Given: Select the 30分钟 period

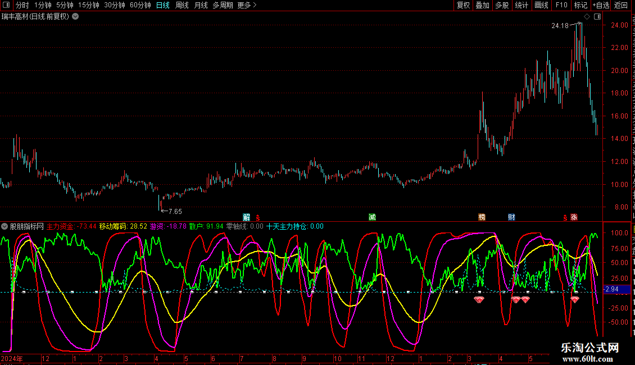Looking at the screenshot, I should pyautogui.click(x=115, y=5).
